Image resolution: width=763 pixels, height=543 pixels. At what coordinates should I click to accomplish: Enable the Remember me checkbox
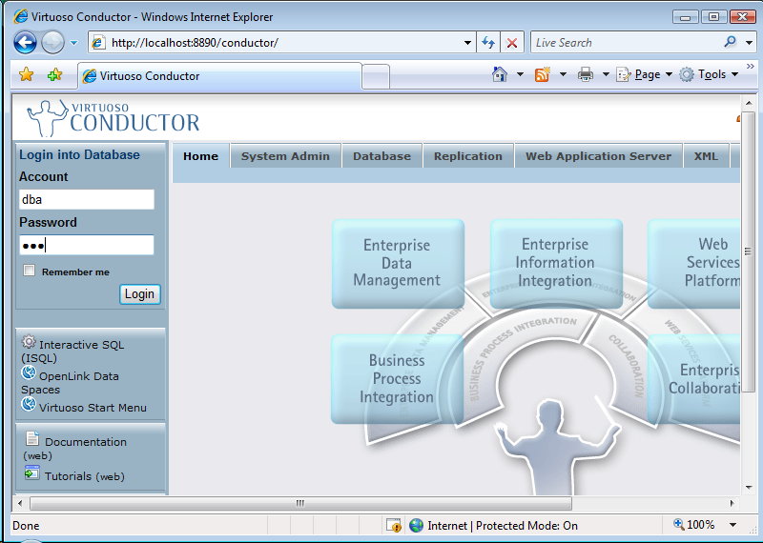(30, 271)
